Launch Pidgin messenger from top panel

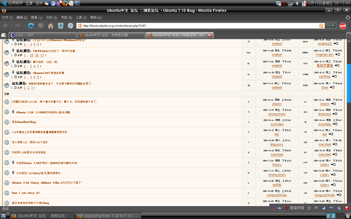[x=59, y=3]
